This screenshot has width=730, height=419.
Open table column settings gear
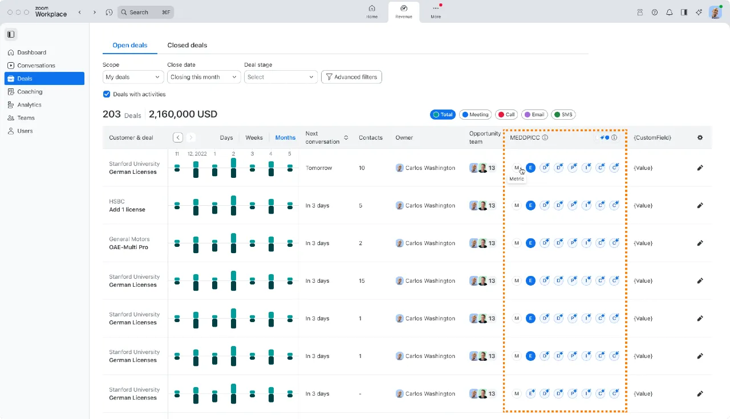click(x=700, y=137)
